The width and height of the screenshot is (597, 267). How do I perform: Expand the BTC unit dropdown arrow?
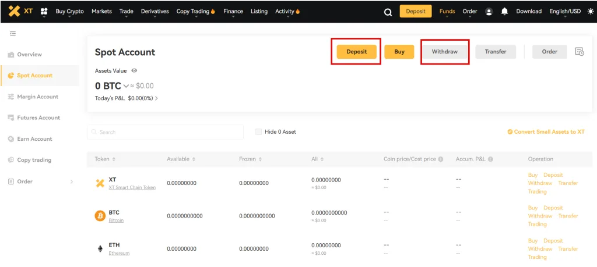[x=126, y=86]
